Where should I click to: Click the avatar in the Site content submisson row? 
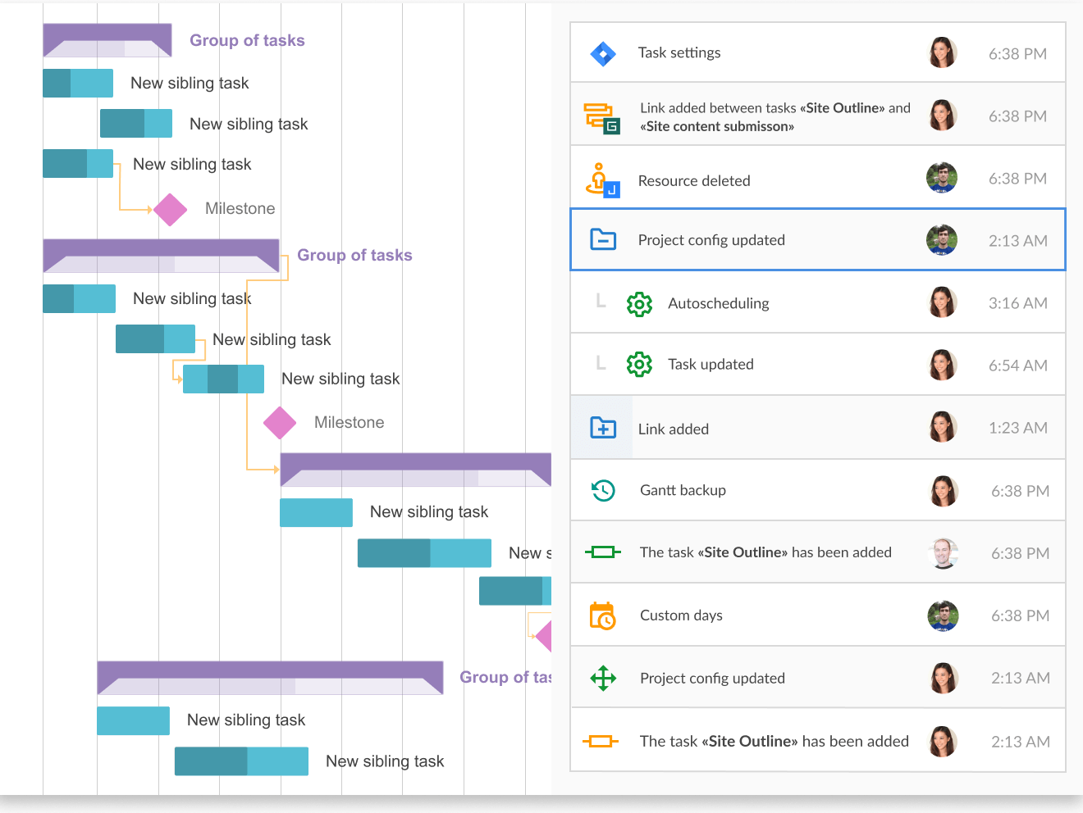coord(943,116)
